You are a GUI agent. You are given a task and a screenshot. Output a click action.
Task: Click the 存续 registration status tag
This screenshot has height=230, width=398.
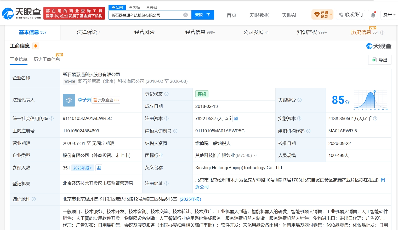[202, 94]
